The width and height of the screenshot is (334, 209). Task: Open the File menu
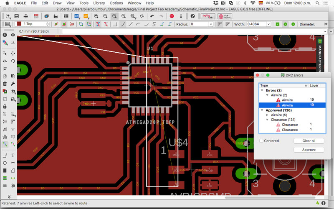point(34,3)
